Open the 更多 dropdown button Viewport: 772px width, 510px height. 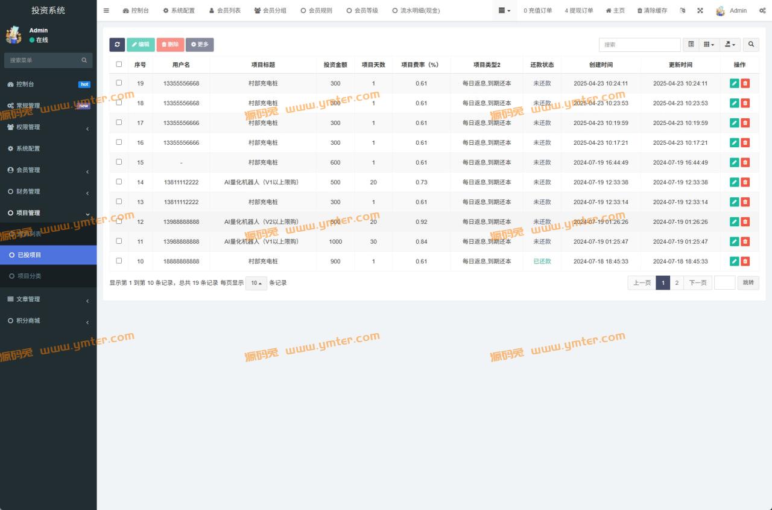200,45
